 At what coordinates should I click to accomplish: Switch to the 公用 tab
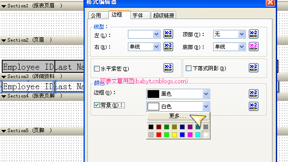point(98,15)
